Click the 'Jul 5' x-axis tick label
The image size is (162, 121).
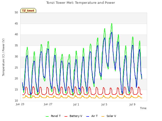104,104
